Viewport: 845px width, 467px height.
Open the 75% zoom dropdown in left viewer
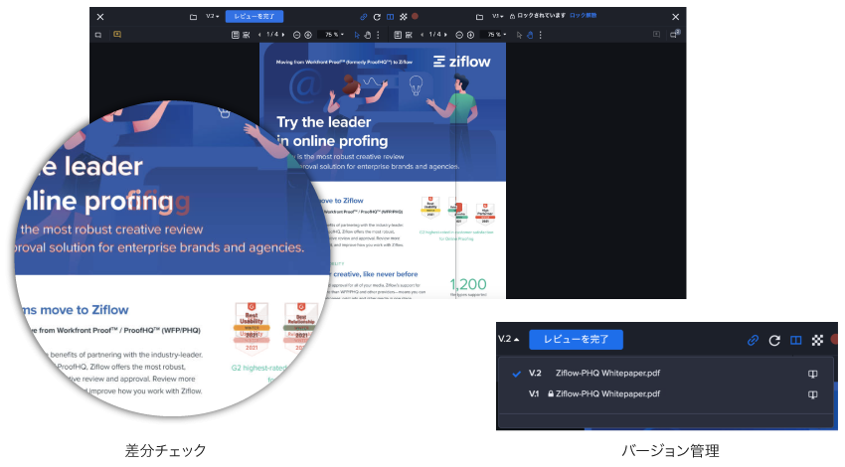pos(333,35)
